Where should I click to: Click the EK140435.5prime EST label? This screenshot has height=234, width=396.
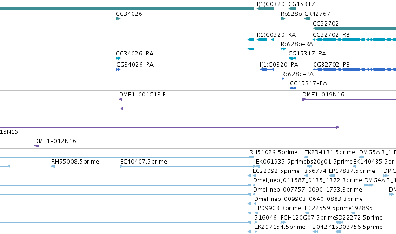pos(375,162)
